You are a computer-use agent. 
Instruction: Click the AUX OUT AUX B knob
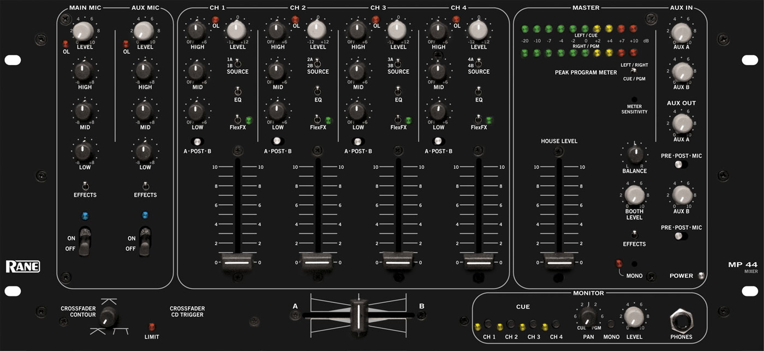(682, 194)
